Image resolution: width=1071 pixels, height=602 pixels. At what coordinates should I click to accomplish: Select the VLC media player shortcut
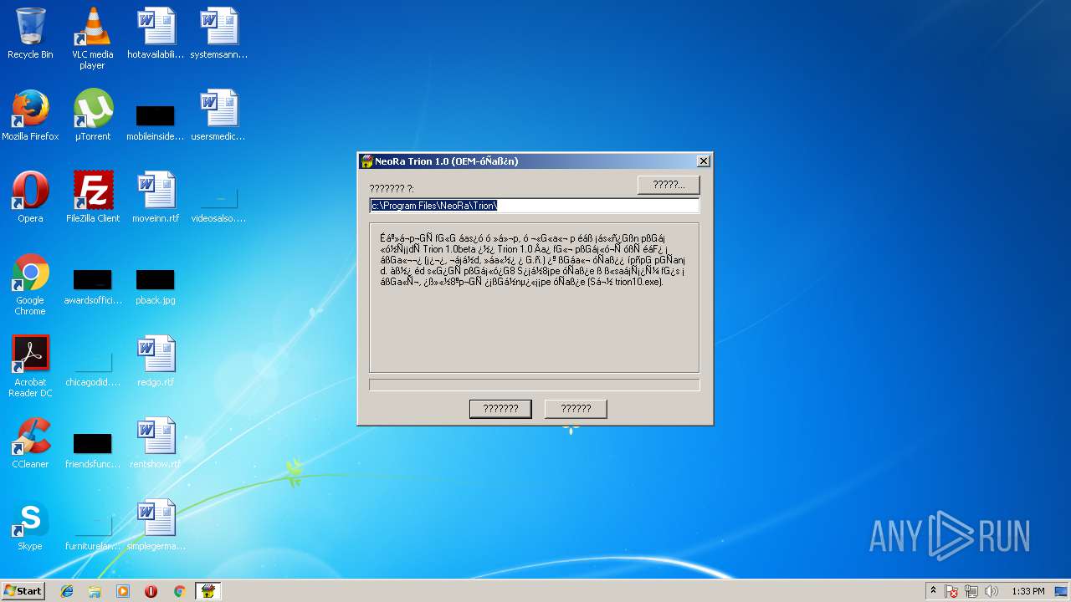(x=92, y=38)
